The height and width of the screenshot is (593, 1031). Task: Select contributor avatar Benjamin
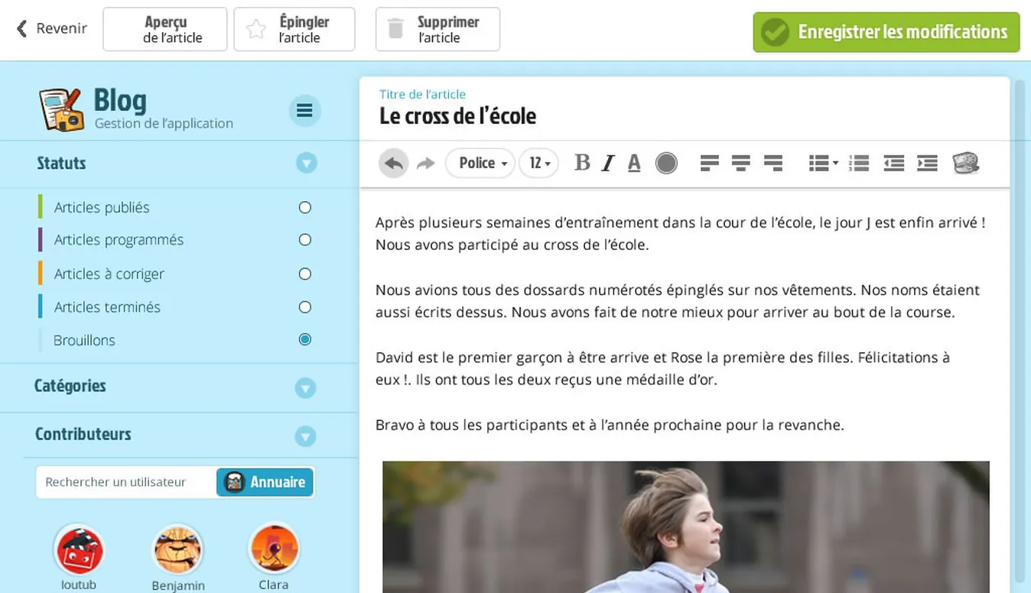coord(177,549)
